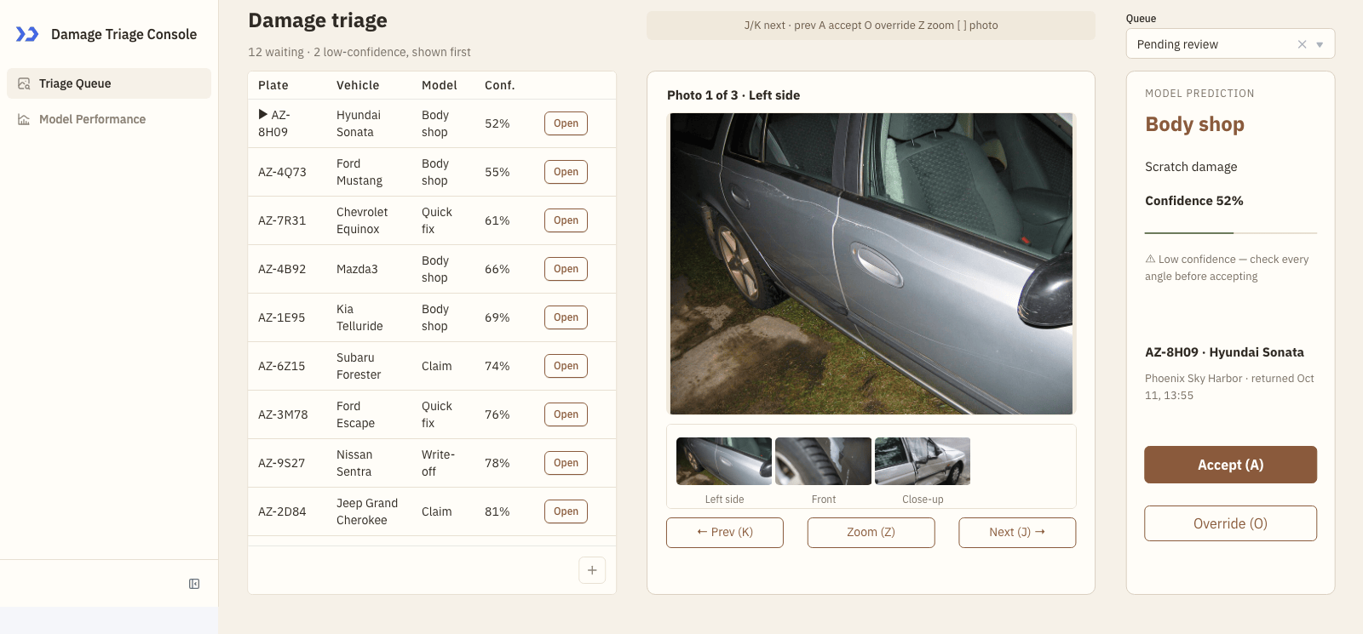
Task: Click the AZ-8H09 · Hyundai Sonata heading
Action: pos(1224,352)
